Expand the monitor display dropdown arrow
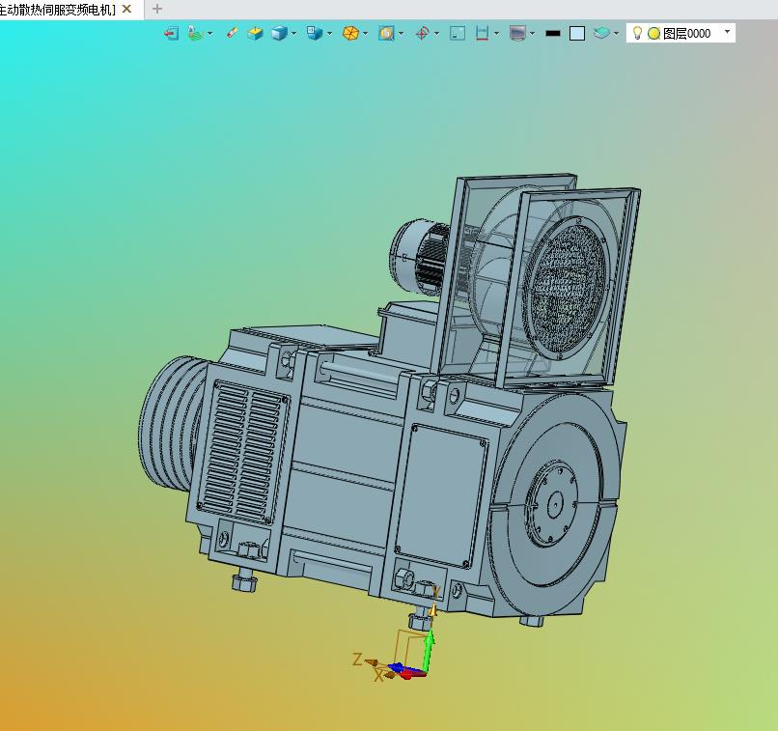 tap(532, 33)
